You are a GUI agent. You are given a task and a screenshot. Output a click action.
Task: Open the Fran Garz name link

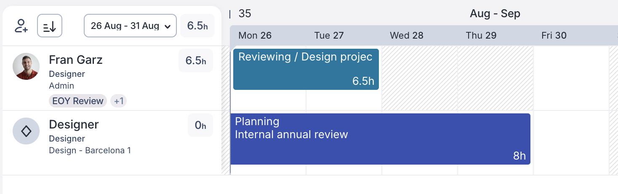[76, 60]
